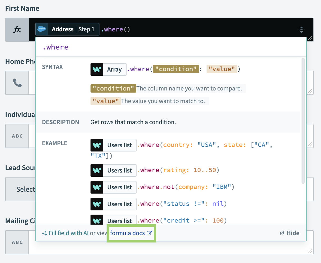
Task: Click the Workato icon on the Array pill
Action: (97, 69)
